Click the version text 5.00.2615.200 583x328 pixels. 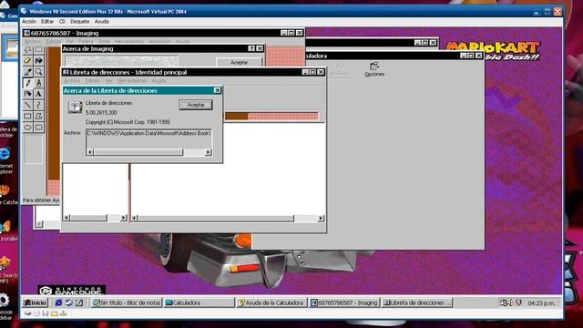[101, 112]
